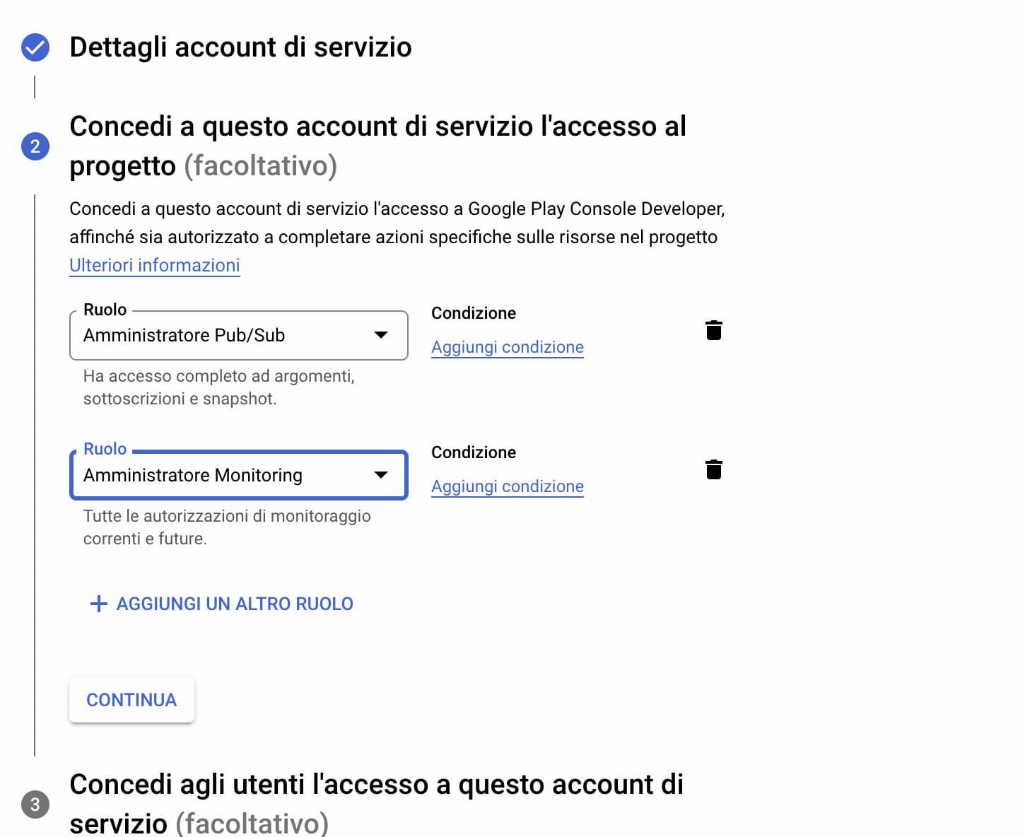Open the Ulteriori informazioni link
The image size is (1025, 837).
155,265
